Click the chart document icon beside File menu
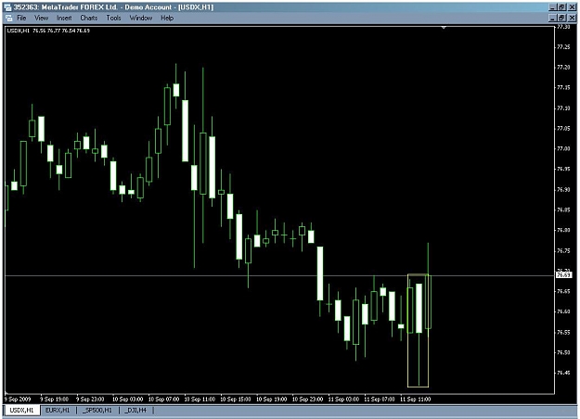The image size is (580, 419). [9, 18]
